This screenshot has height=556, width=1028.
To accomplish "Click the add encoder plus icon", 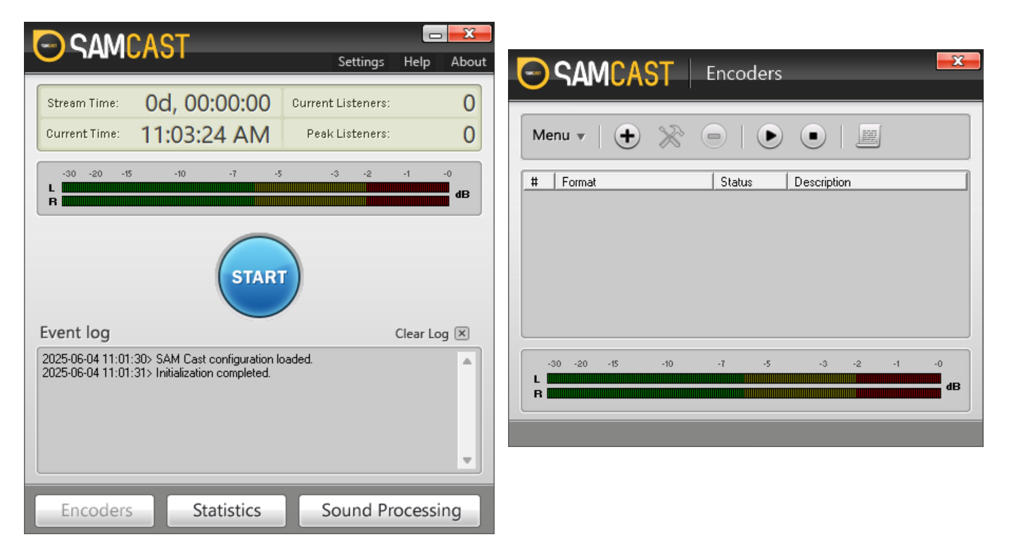I will pyautogui.click(x=627, y=136).
